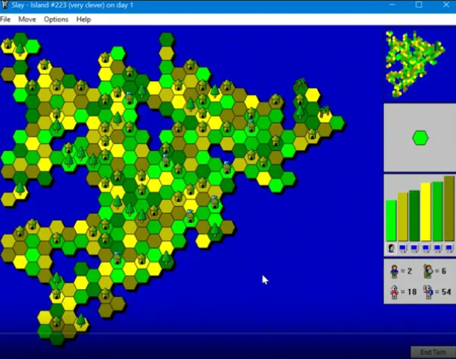The width and height of the screenshot is (456, 359).
Task: Click the End Turn button
Action: (x=433, y=352)
